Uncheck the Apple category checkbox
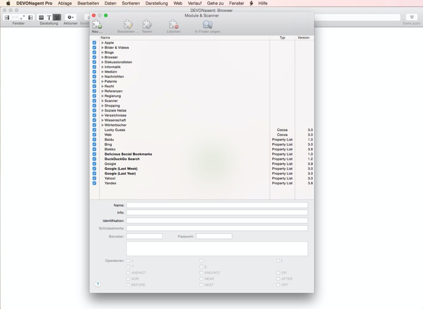 [94, 43]
